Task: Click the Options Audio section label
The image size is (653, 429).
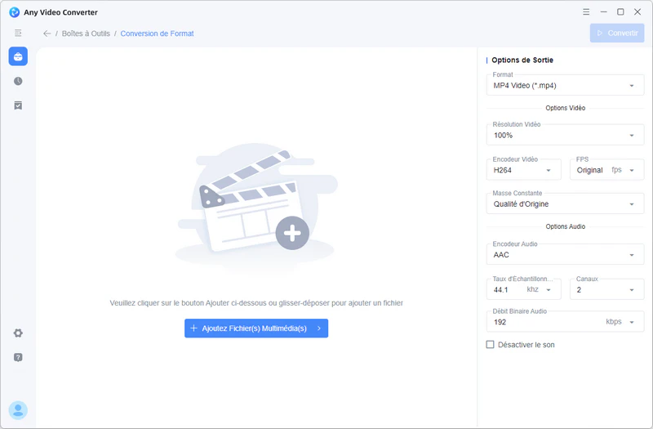Action: (x=565, y=226)
